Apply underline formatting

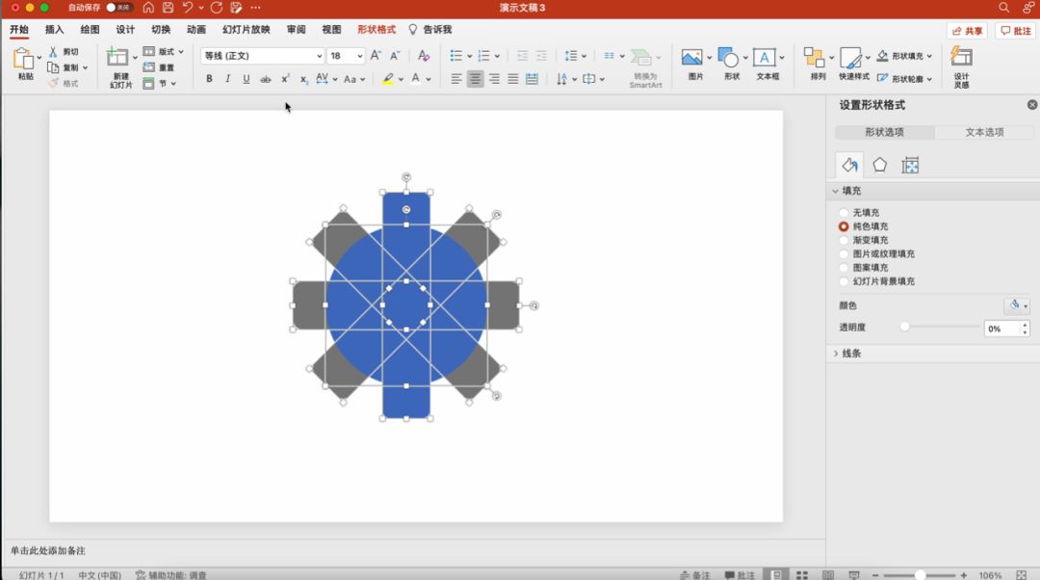pos(247,78)
